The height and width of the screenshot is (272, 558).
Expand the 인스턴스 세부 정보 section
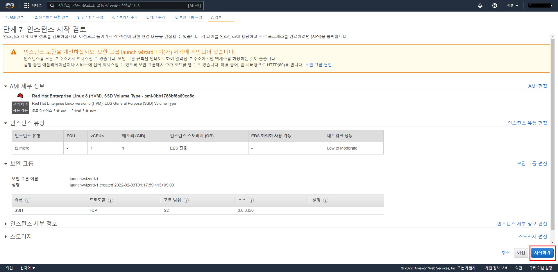click(6, 224)
